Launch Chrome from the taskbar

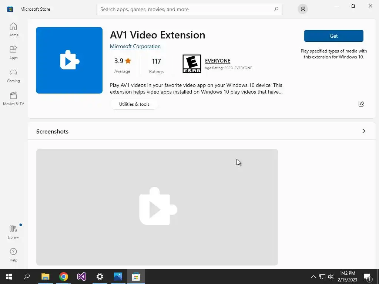tap(64, 277)
